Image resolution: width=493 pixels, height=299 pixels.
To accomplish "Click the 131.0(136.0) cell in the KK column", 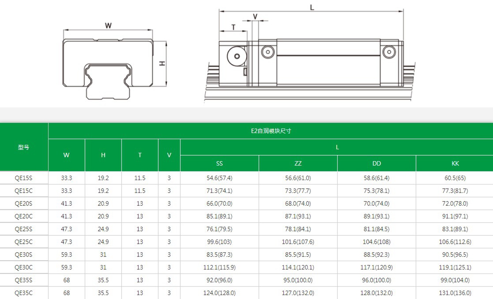I will pyautogui.click(x=455, y=293).
